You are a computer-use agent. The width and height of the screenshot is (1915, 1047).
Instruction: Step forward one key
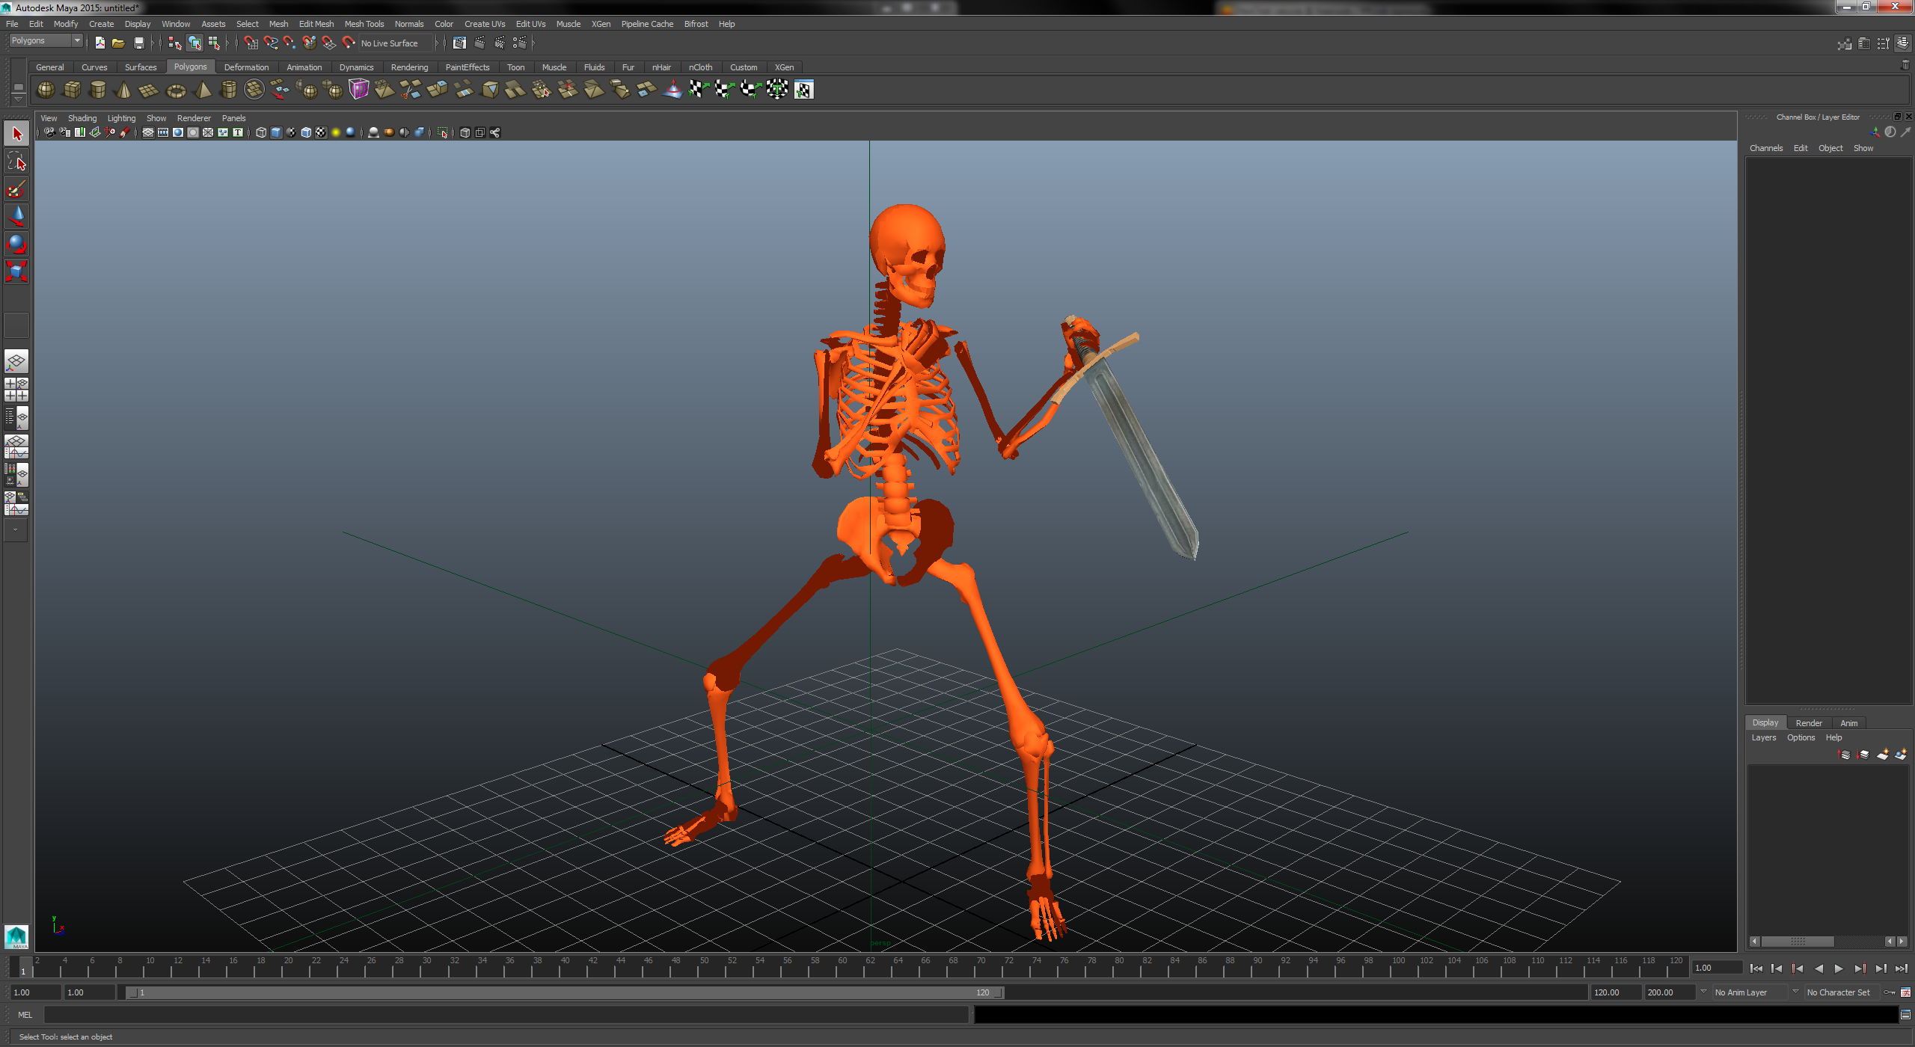[1860, 968]
